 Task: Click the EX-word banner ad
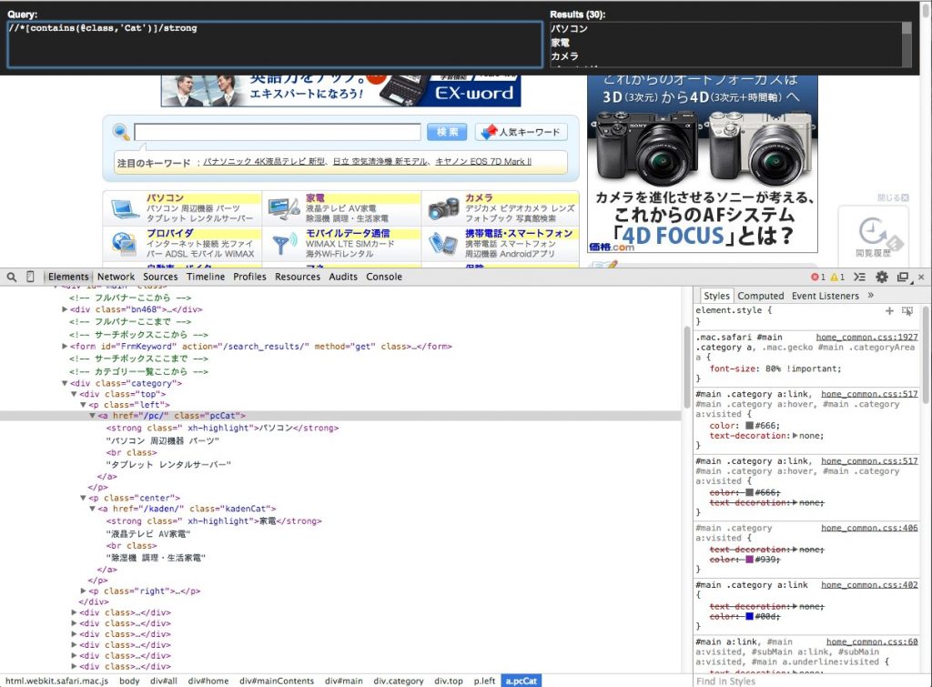coord(340,91)
